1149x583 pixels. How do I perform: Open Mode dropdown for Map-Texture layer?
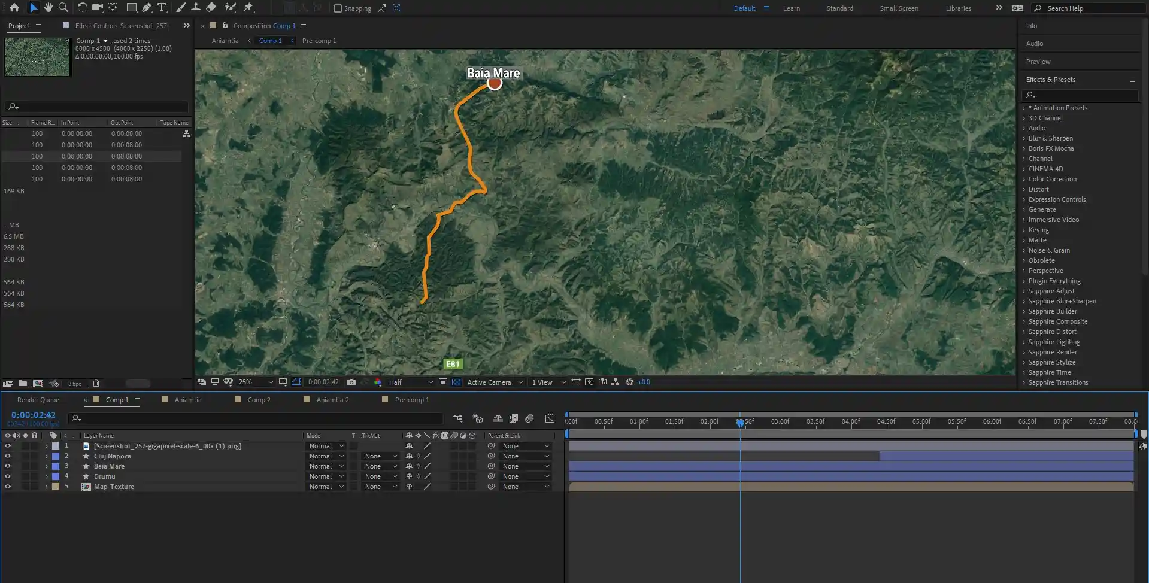[326, 487]
